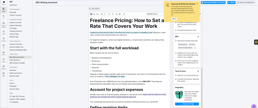Open Keyword Magic Tool in the sidebar
This screenshot has height=108, width=258.
pos(16,47)
